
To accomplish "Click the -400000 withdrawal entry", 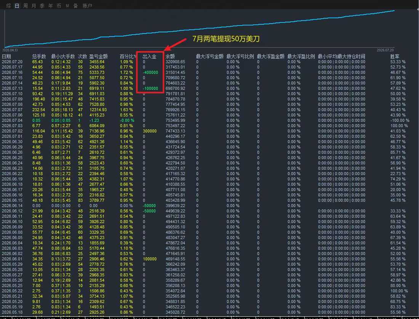I will [x=150, y=72].
